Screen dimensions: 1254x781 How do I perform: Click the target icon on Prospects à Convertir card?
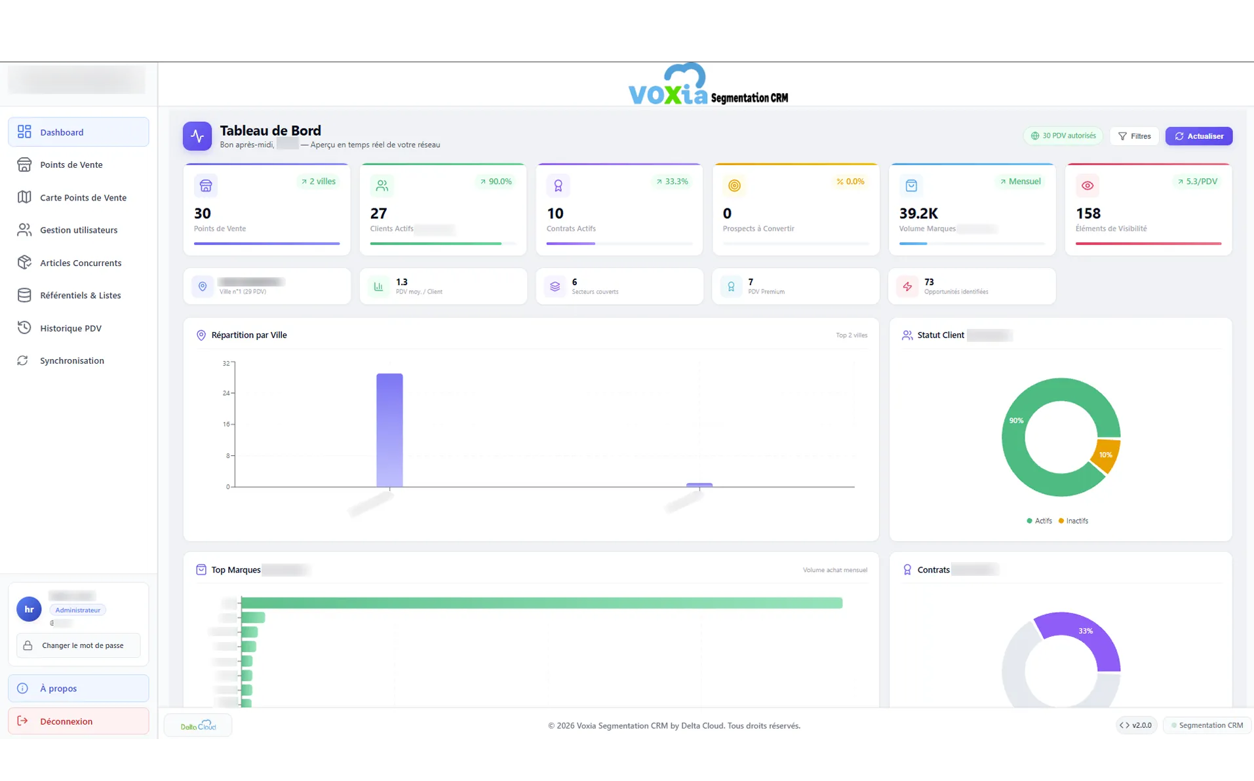pos(734,186)
